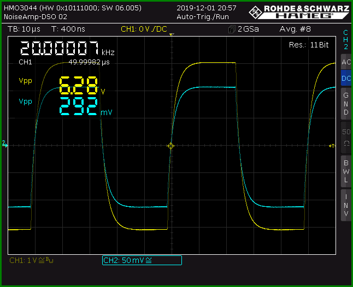
Task: Click the HMO3044 hardware version text
Action: [73, 8]
